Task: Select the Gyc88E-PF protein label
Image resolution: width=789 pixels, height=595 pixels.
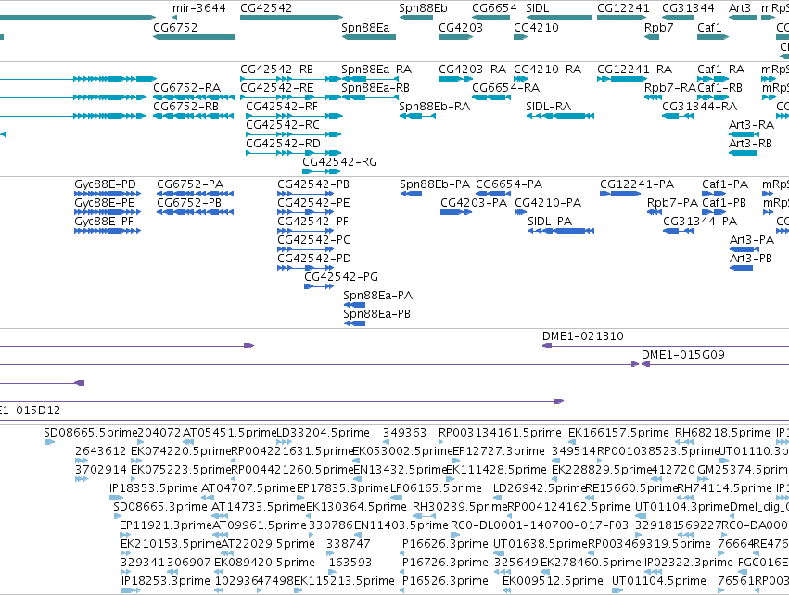Action: (x=104, y=222)
